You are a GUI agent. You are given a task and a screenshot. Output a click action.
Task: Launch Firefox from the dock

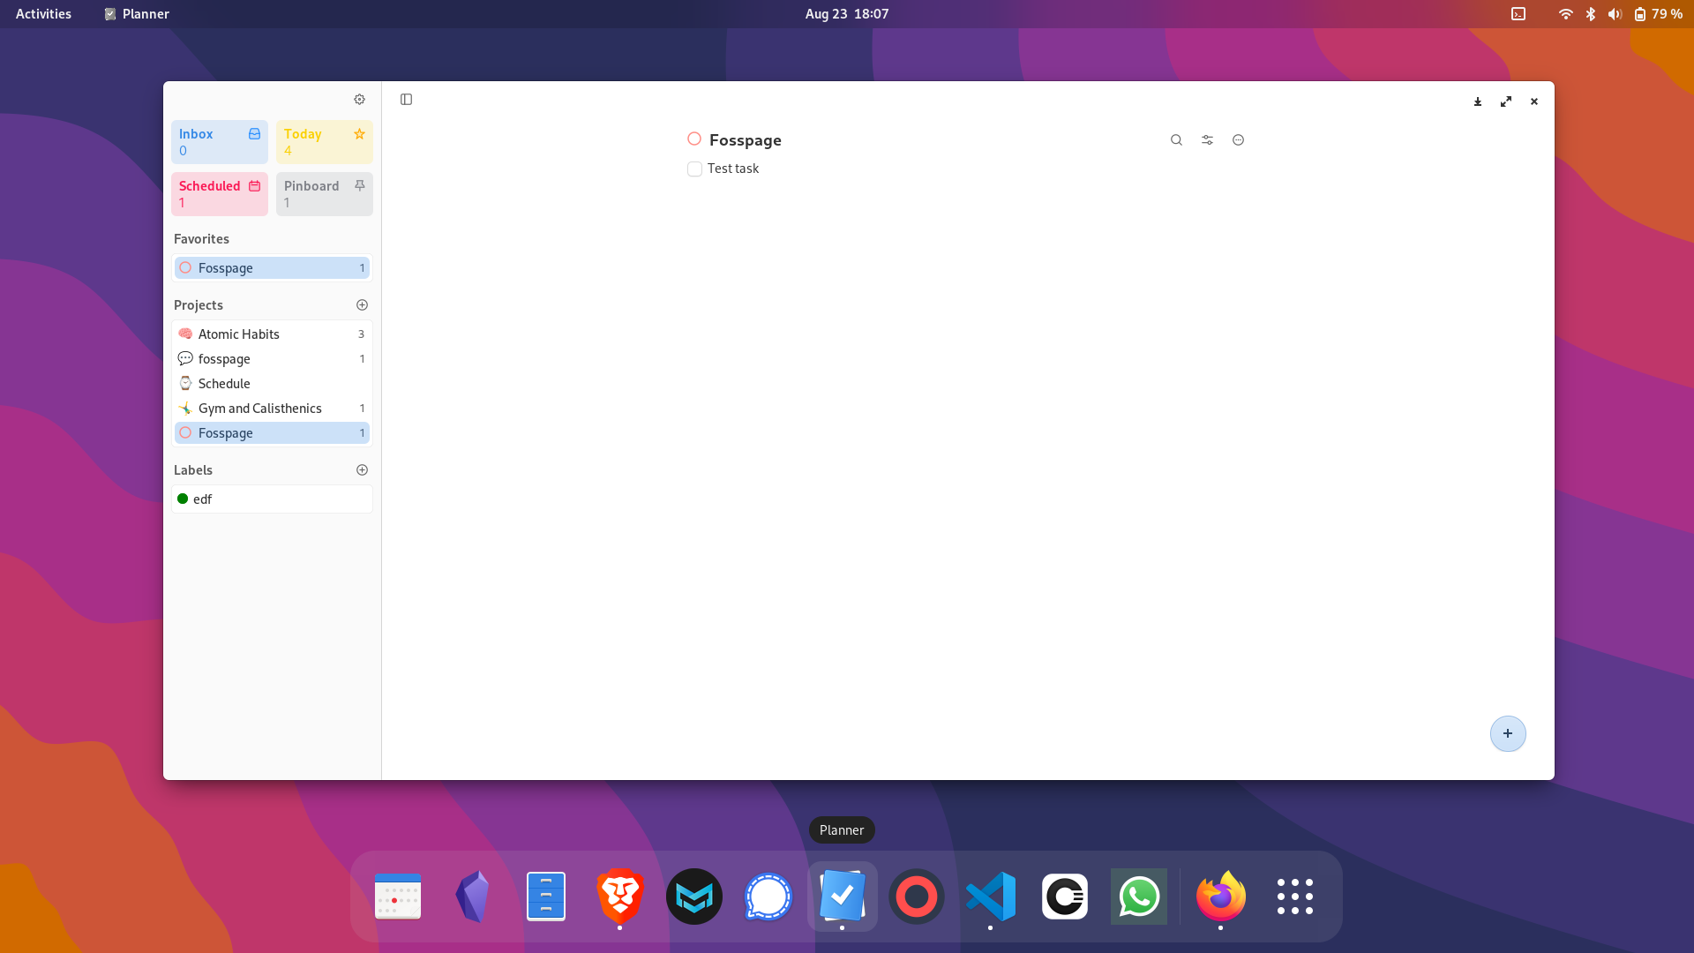tap(1220, 897)
